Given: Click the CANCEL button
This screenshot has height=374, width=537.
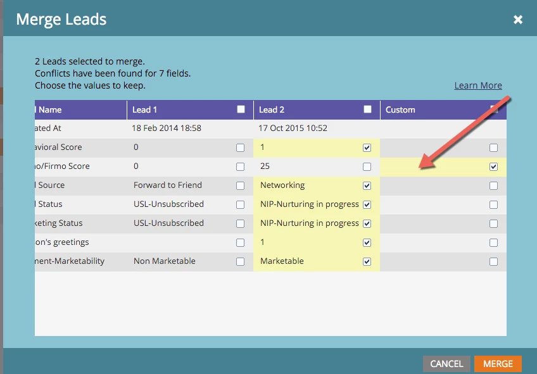Looking at the screenshot, I should [446, 364].
